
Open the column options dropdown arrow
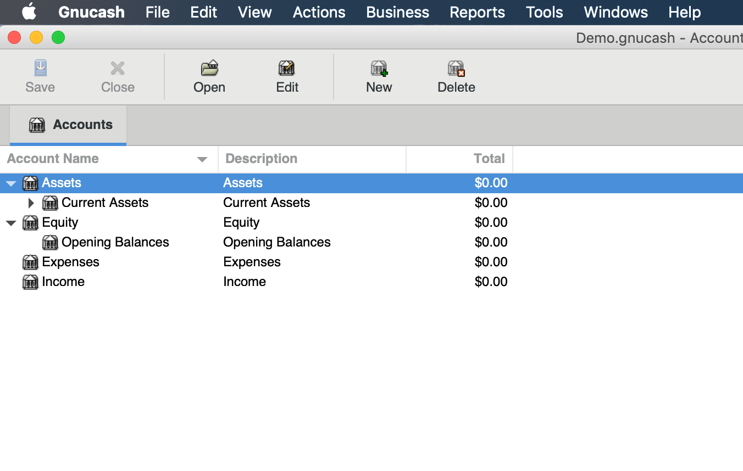tap(202, 159)
